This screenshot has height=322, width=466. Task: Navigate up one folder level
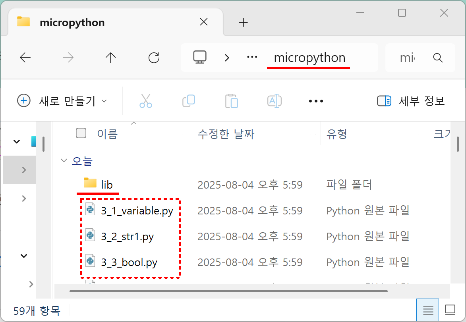[x=110, y=58]
